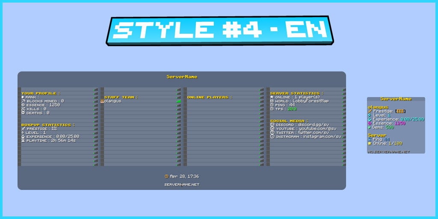Click the Ping 44 line on scoreboard
Screen dimensions: 438x219
click(x=379, y=139)
